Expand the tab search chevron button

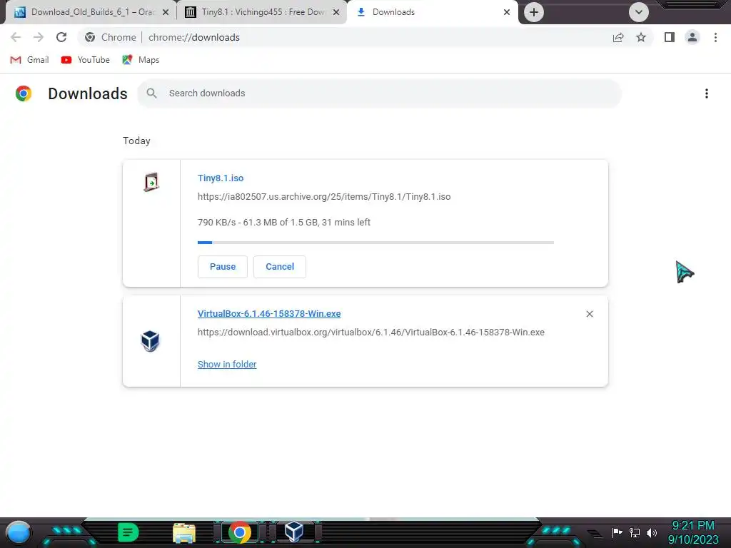[x=639, y=12]
